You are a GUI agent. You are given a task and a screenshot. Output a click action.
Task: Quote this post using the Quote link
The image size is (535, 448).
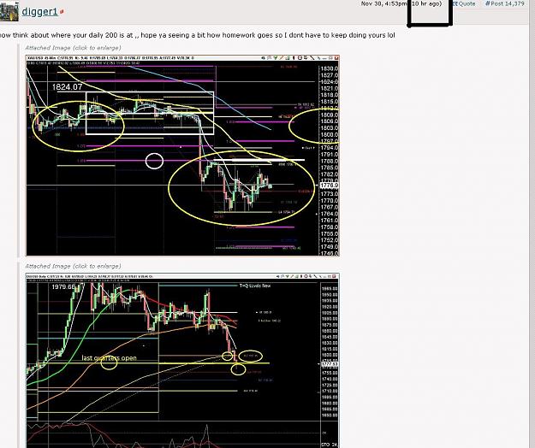tap(463, 3)
